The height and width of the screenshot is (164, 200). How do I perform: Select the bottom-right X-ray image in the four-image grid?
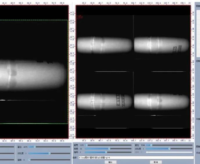coord(162,101)
